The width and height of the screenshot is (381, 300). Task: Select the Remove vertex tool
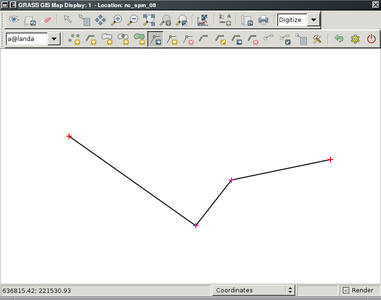tap(188, 40)
